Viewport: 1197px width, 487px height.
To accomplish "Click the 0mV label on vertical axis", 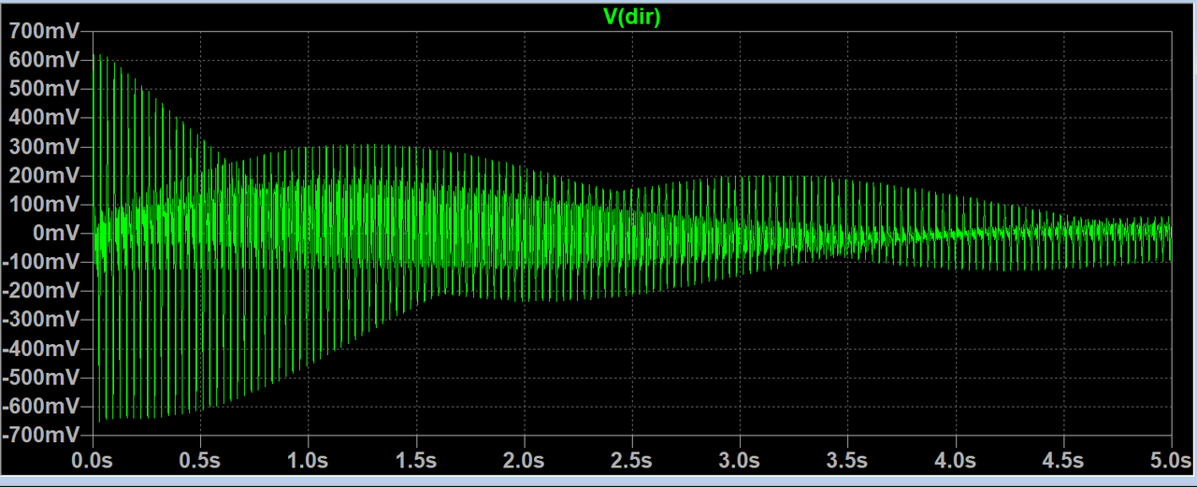I will [x=54, y=234].
